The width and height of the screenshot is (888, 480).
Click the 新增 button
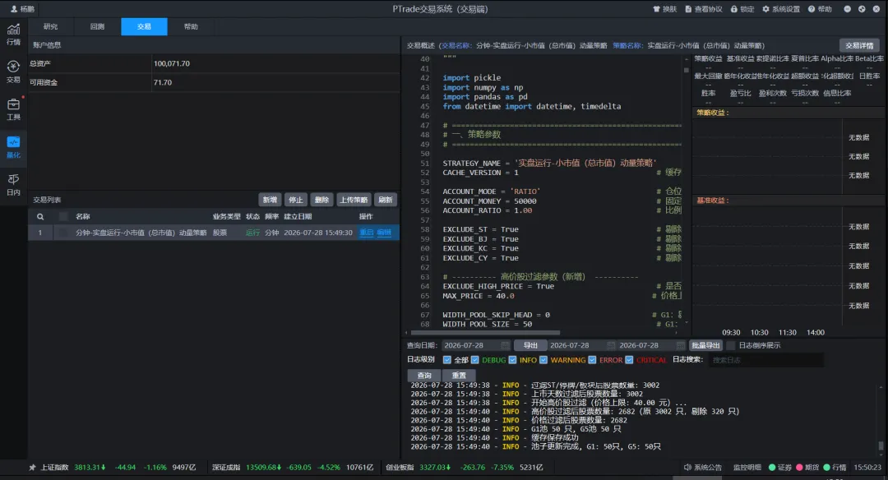(270, 200)
